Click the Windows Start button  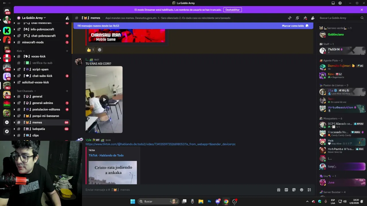tap(133, 201)
